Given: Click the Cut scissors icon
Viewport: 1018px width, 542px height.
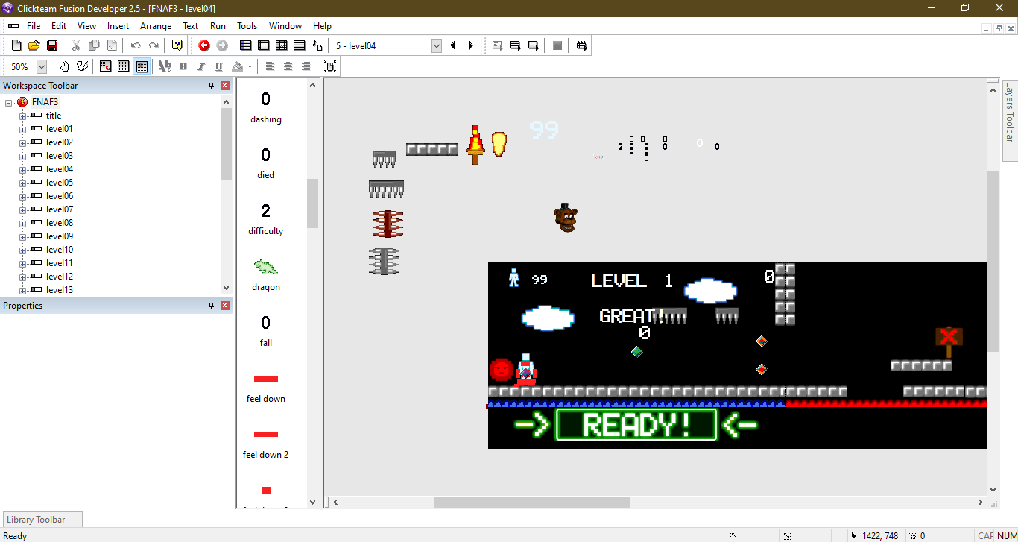Looking at the screenshot, I should coord(76,45).
